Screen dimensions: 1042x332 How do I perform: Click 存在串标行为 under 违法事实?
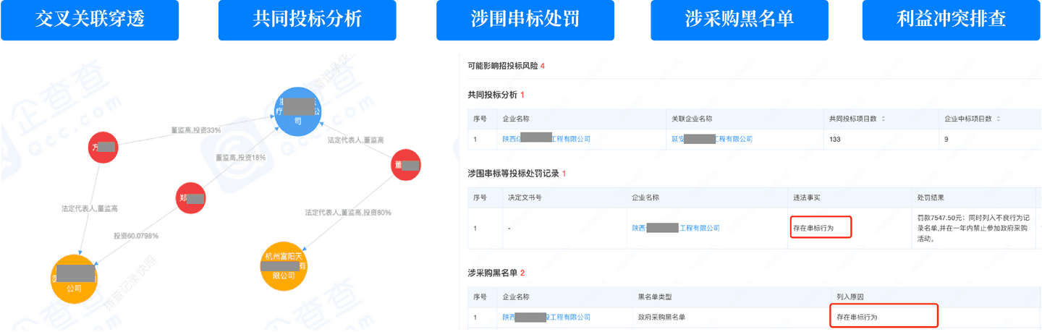click(x=813, y=228)
